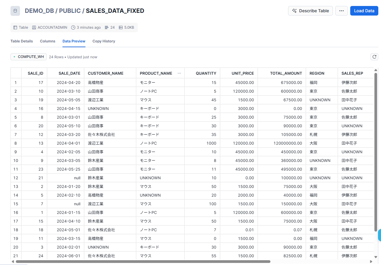Viewport: 381px width, 265px height.
Task: Click the Load Data button
Action: pyautogui.click(x=364, y=11)
